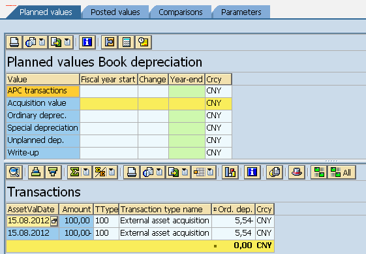Click Fiscal year start cell for APC transactions
The image size is (366, 254).
point(108,91)
